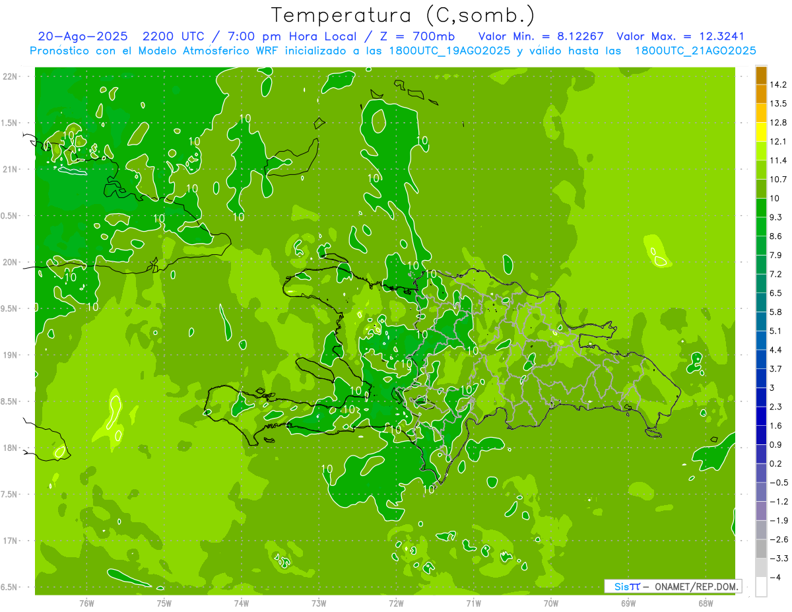The image size is (792, 612).
Task: Click the '20N' latitude label
Action: point(11,262)
